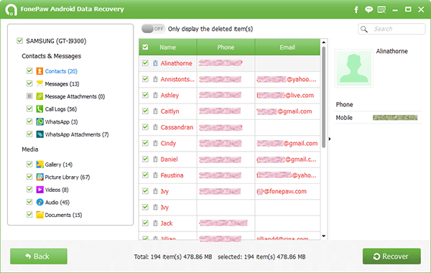Click the scrollbar up arrow of contacts list
The height and width of the screenshot is (273, 431).
click(x=324, y=42)
